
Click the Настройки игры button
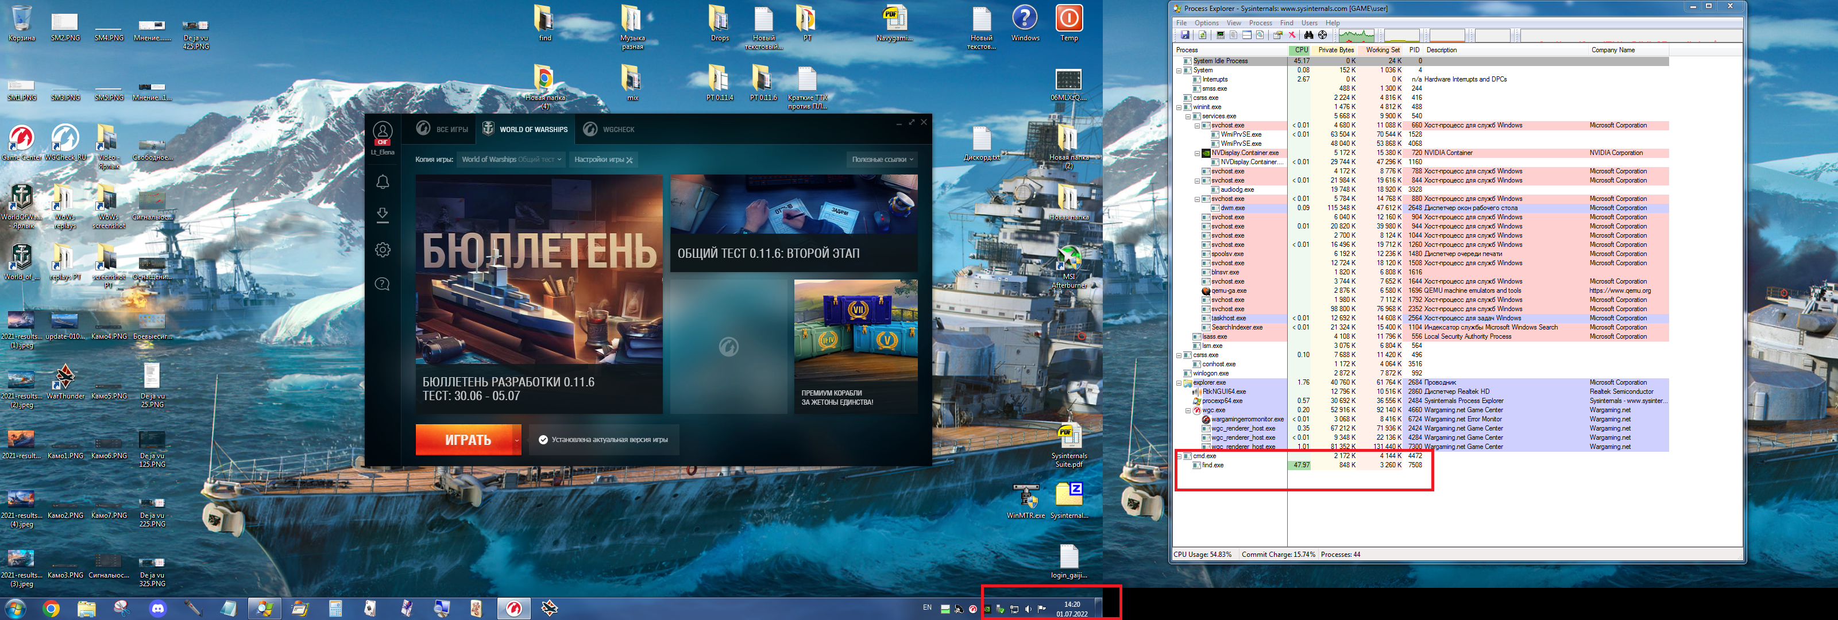(x=604, y=160)
